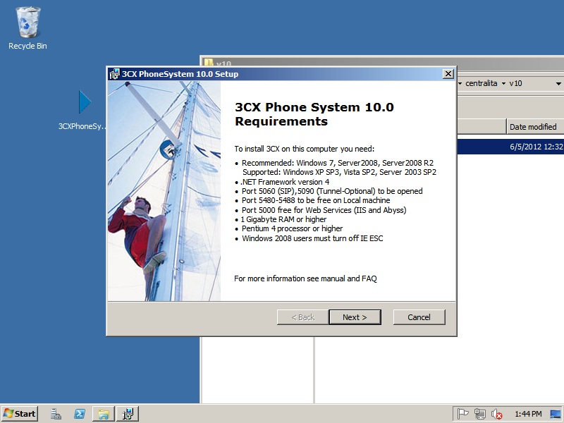Image resolution: width=564 pixels, height=423 pixels.
Task: Launch Windows PowerShell from the taskbar
Action: click(80, 414)
